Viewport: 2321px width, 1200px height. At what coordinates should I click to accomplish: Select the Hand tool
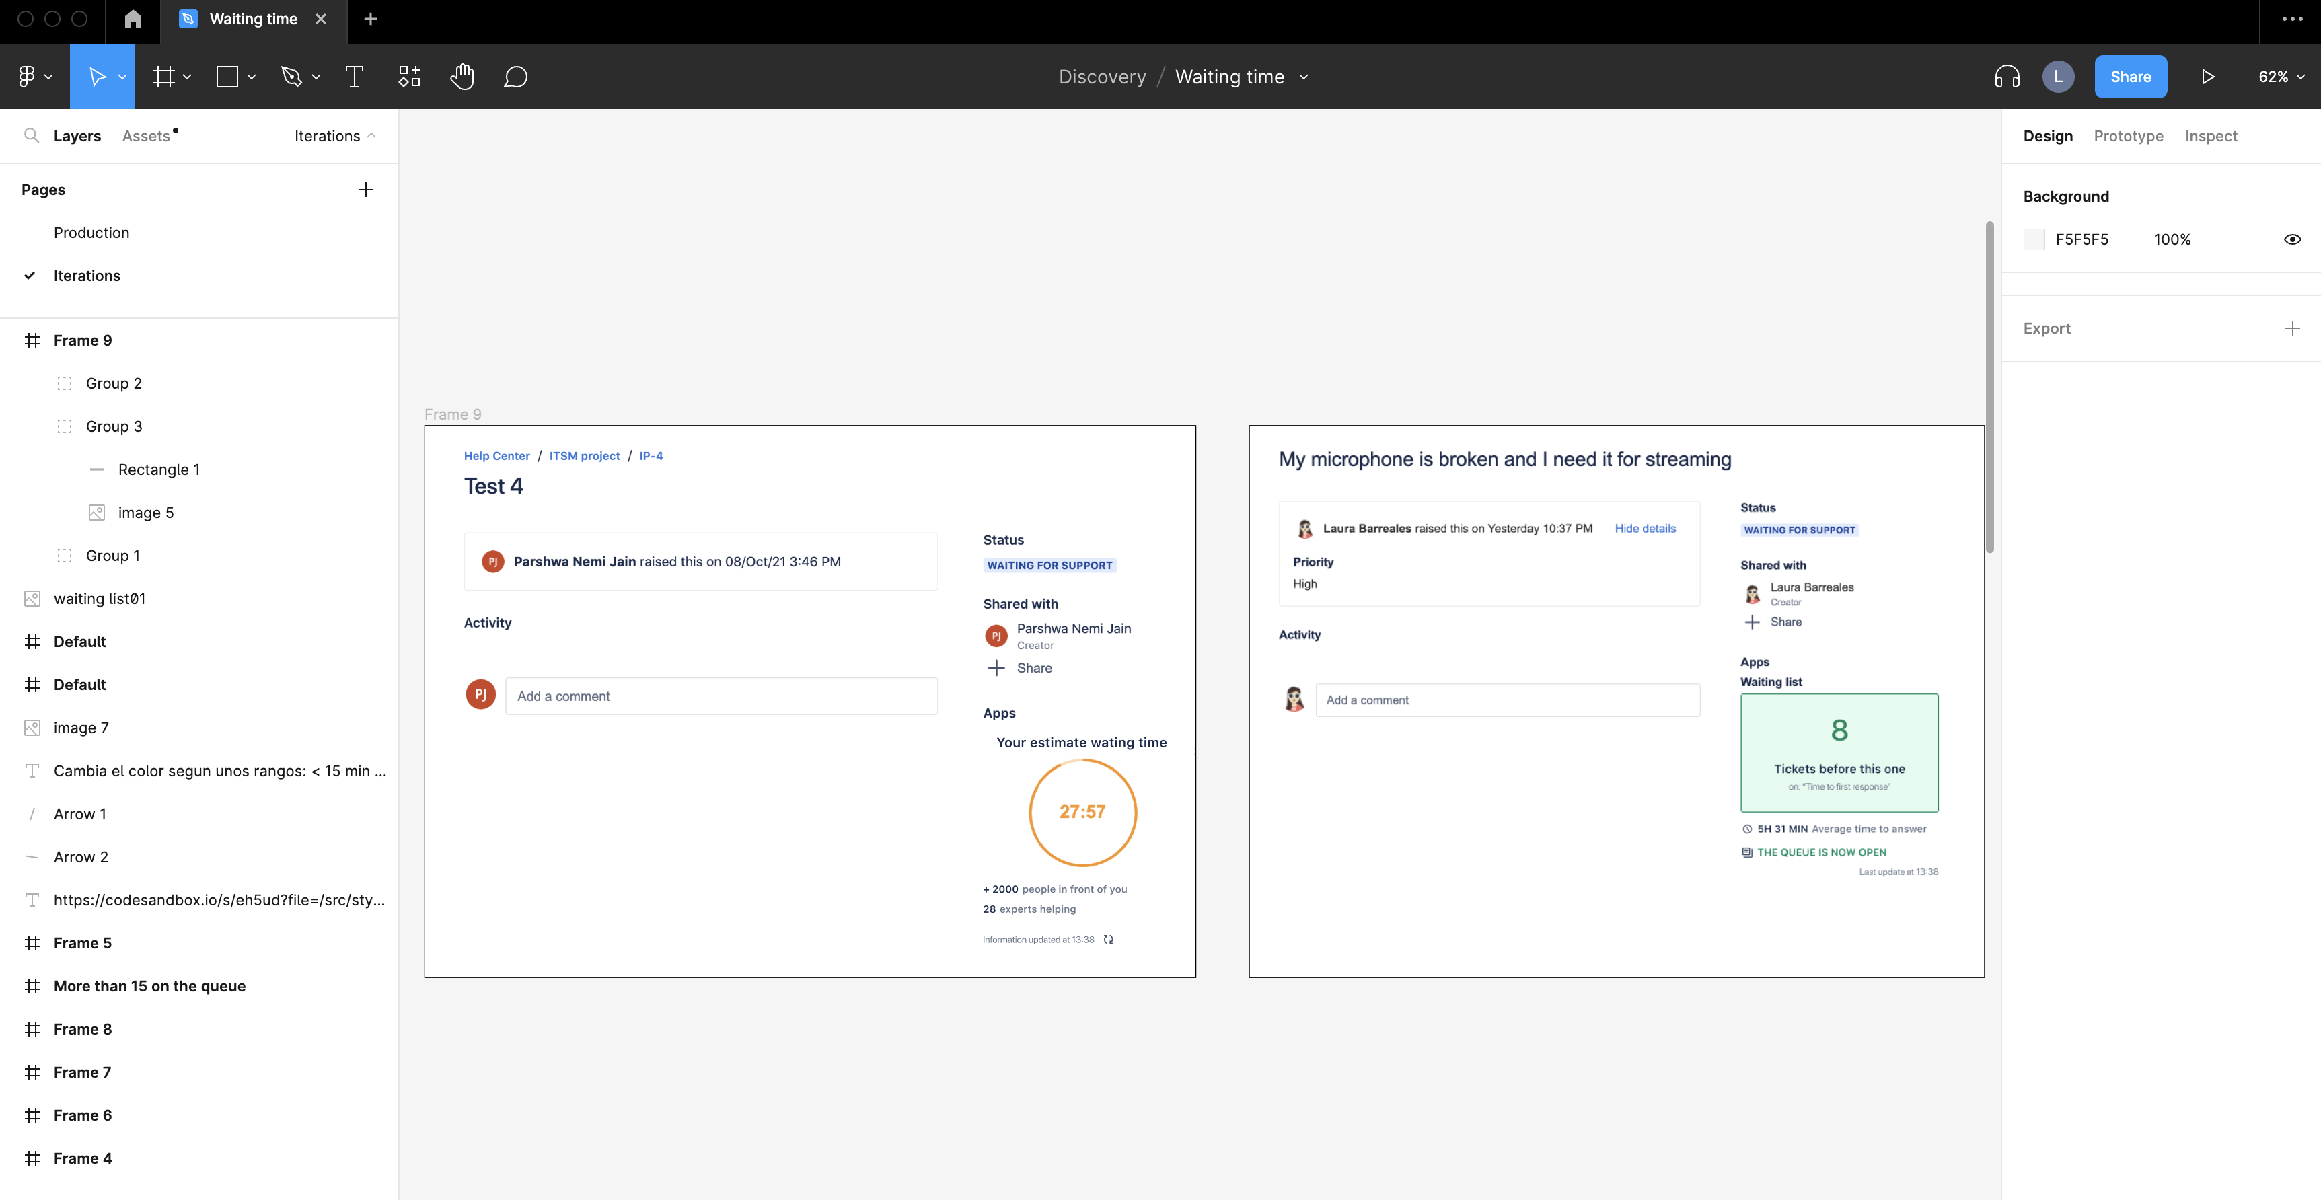[x=462, y=77]
